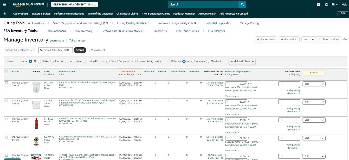Open the FBA Dashboard link
Viewport: 349px width, 160px height.
[56, 31]
